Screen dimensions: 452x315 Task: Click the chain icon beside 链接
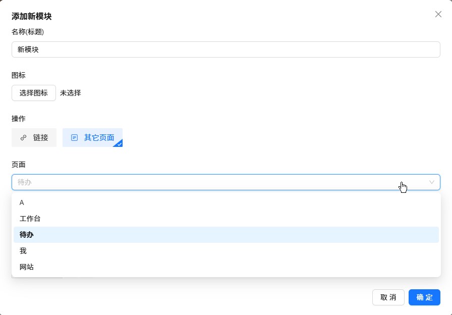pos(23,137)
